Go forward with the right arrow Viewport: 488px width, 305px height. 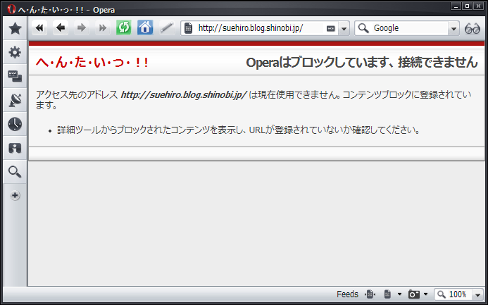tap(82, 28)
